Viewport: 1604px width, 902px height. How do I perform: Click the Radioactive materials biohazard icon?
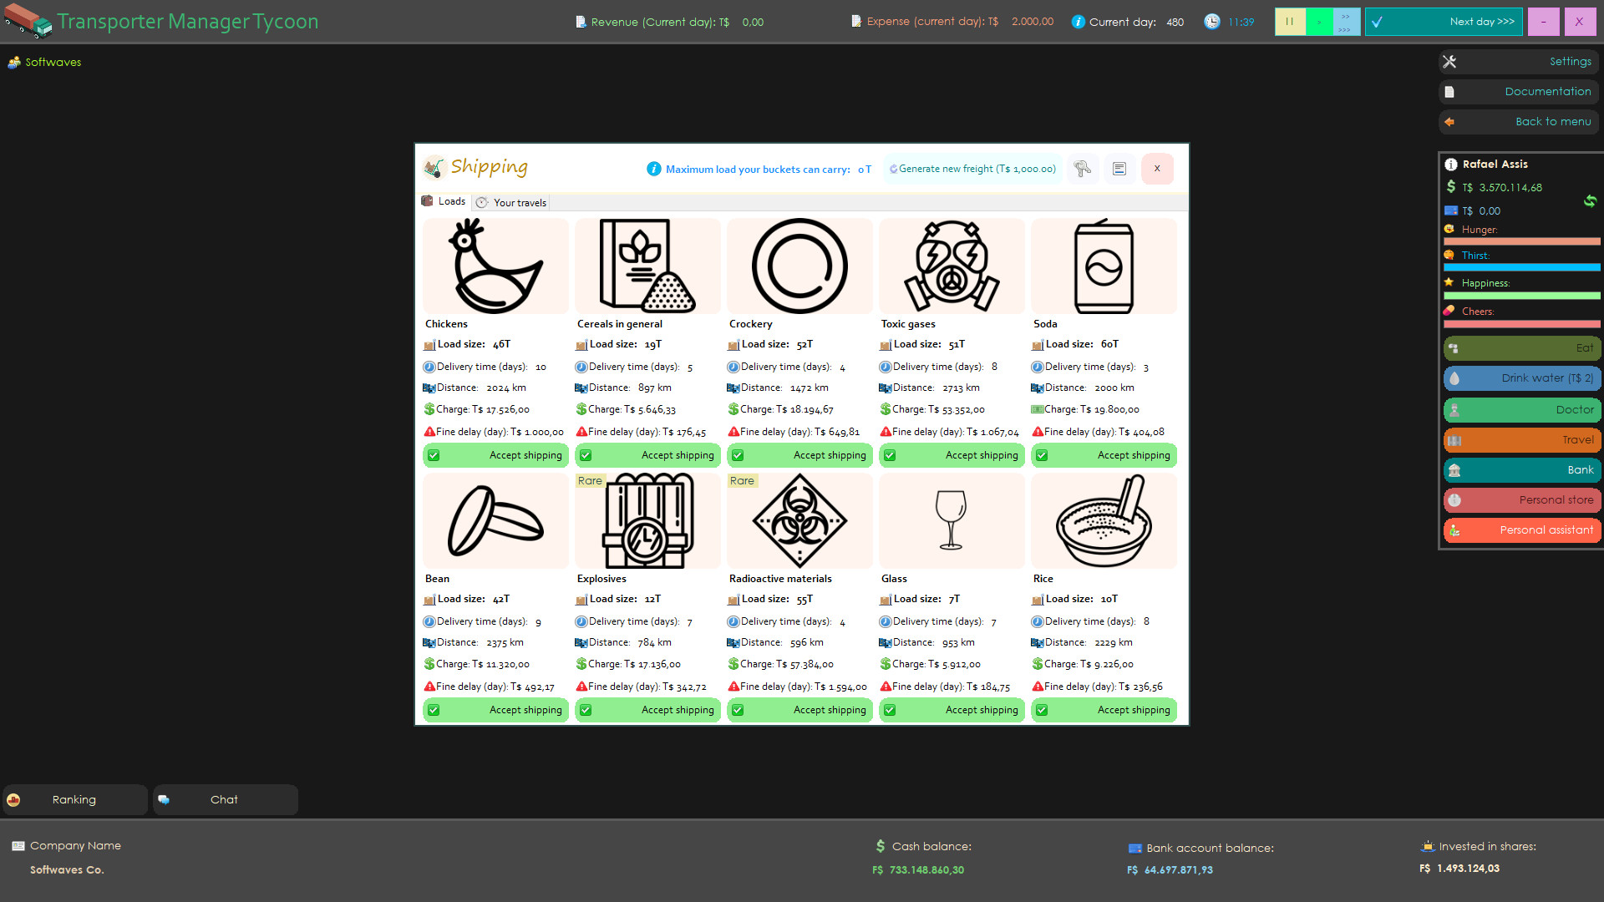(799, 520)
